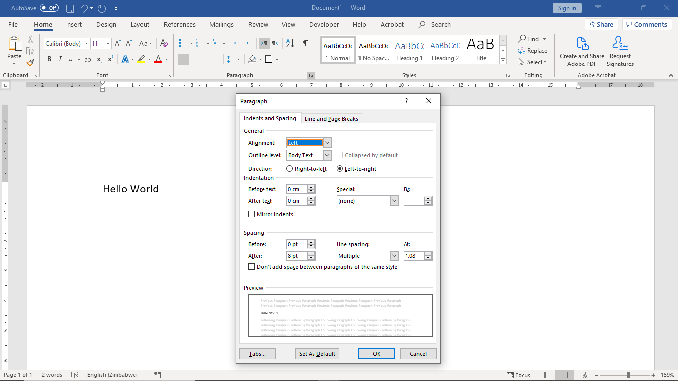Image resolution: width=678 pixels, height=381 pixels.
Task: Toggle Italic formatting
Action: [60, 59]
